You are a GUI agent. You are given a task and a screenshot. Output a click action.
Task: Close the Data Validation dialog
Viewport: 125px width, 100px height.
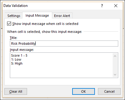coord(116,6)
